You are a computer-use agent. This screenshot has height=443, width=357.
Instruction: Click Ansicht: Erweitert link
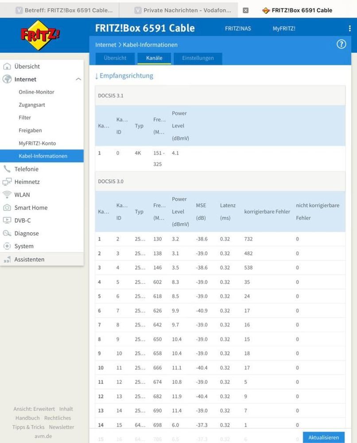click(x=34, y=409)
